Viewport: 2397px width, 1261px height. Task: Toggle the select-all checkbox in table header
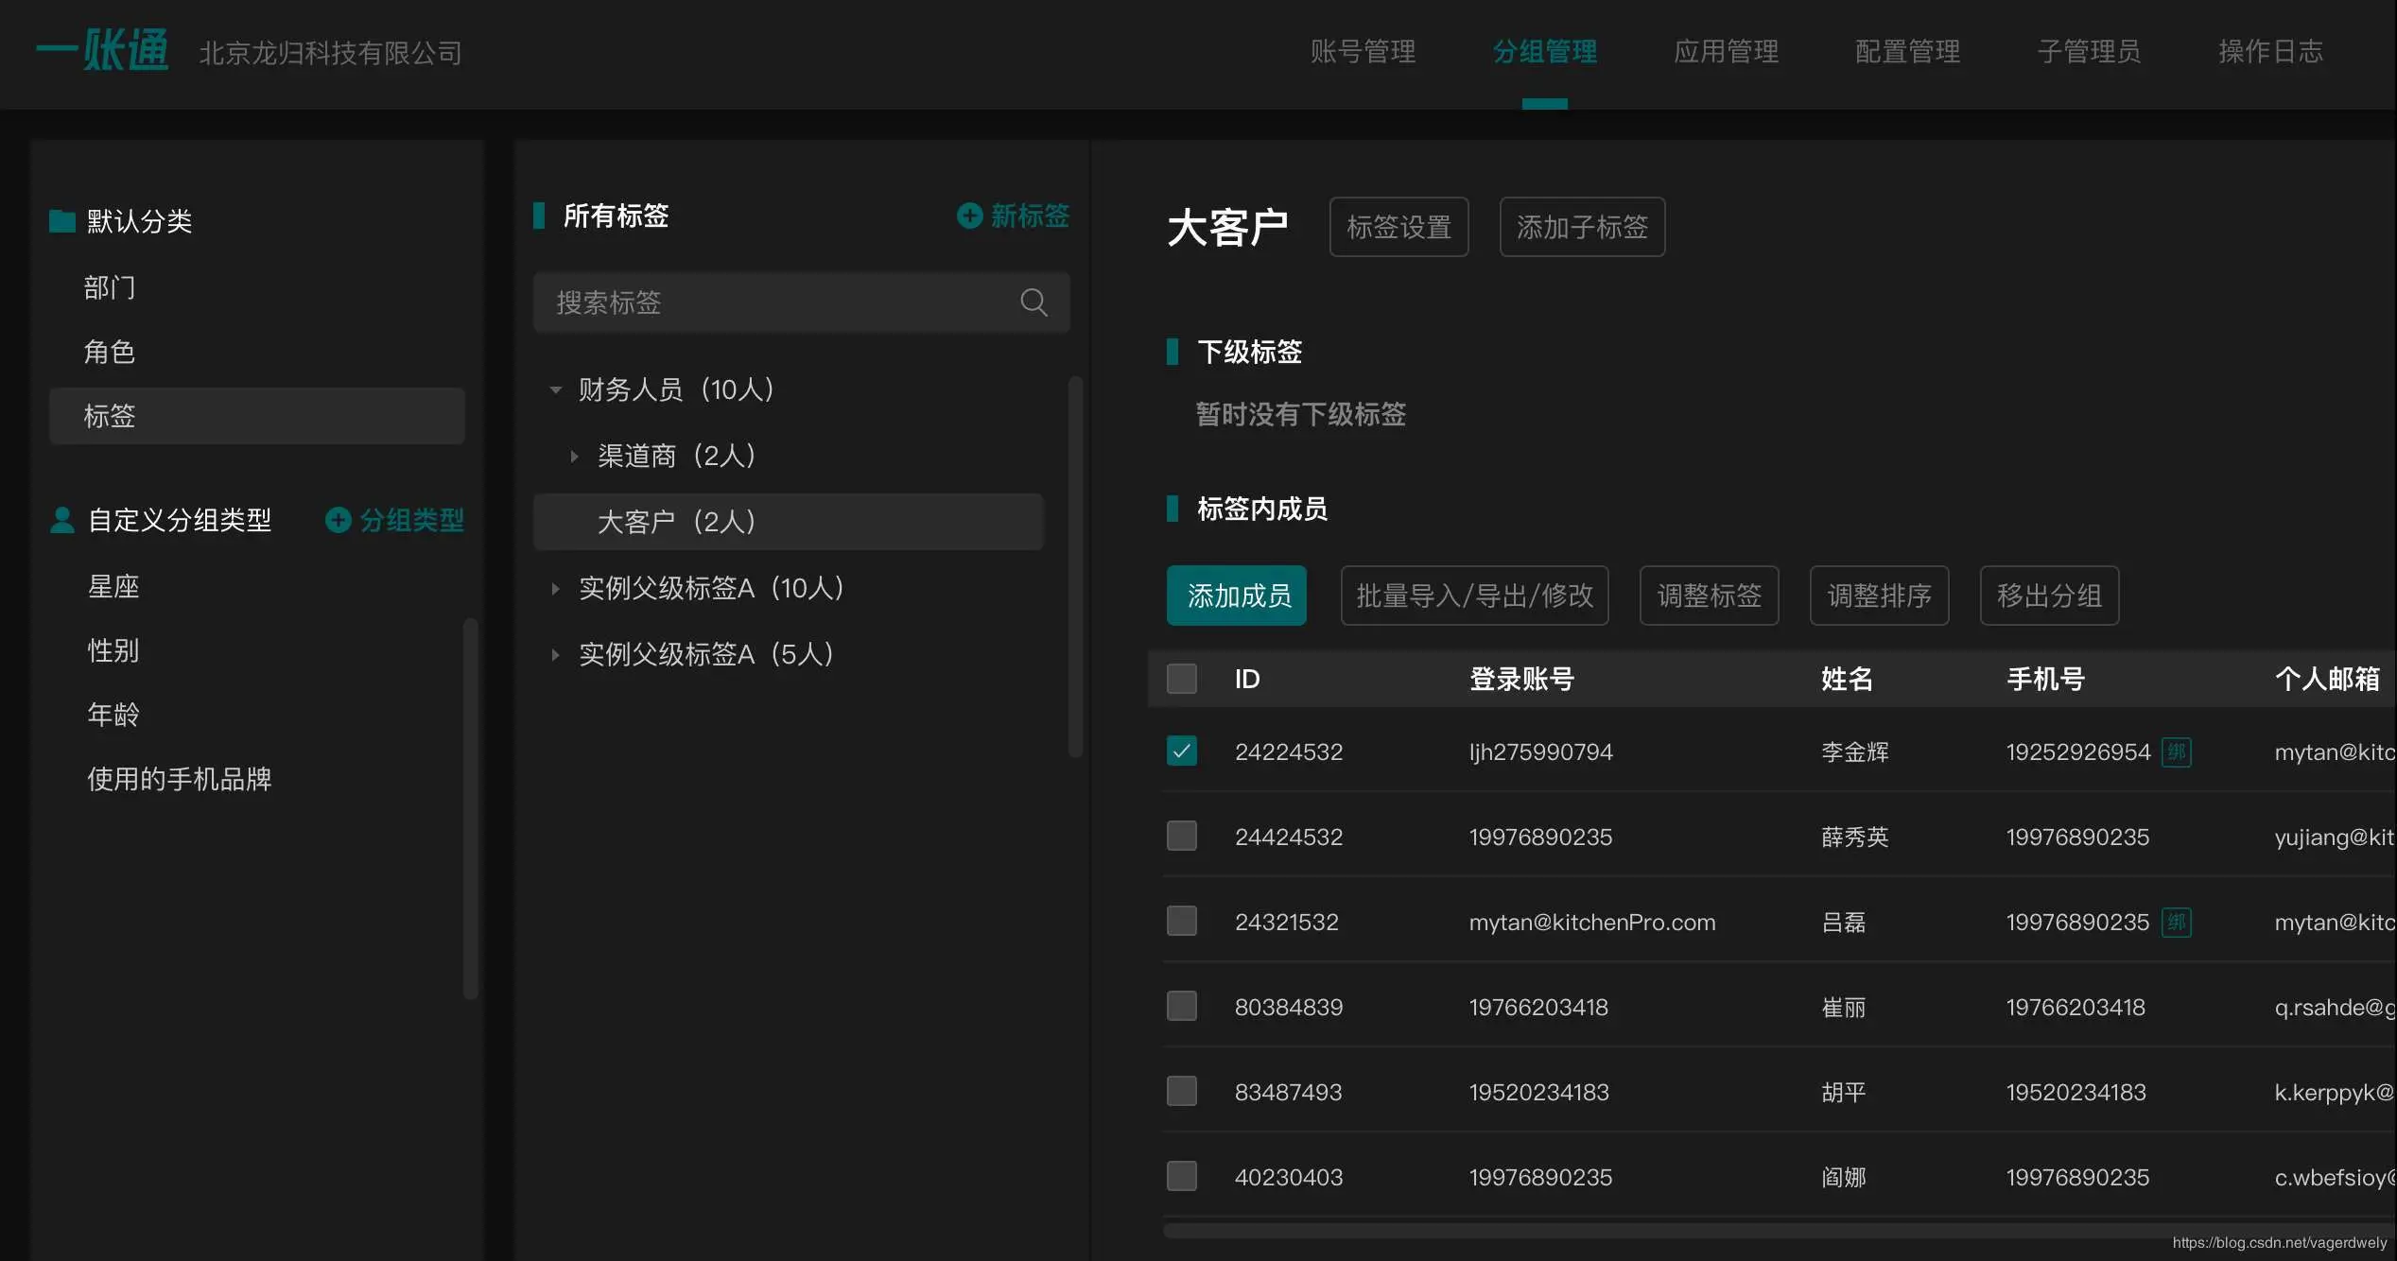[x=1182, y=679]
